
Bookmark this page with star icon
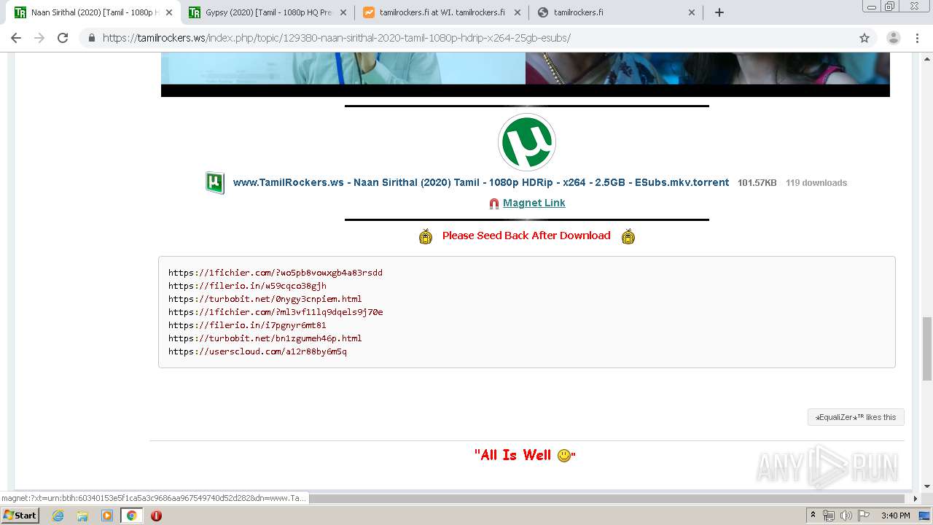tap(864, 38)
